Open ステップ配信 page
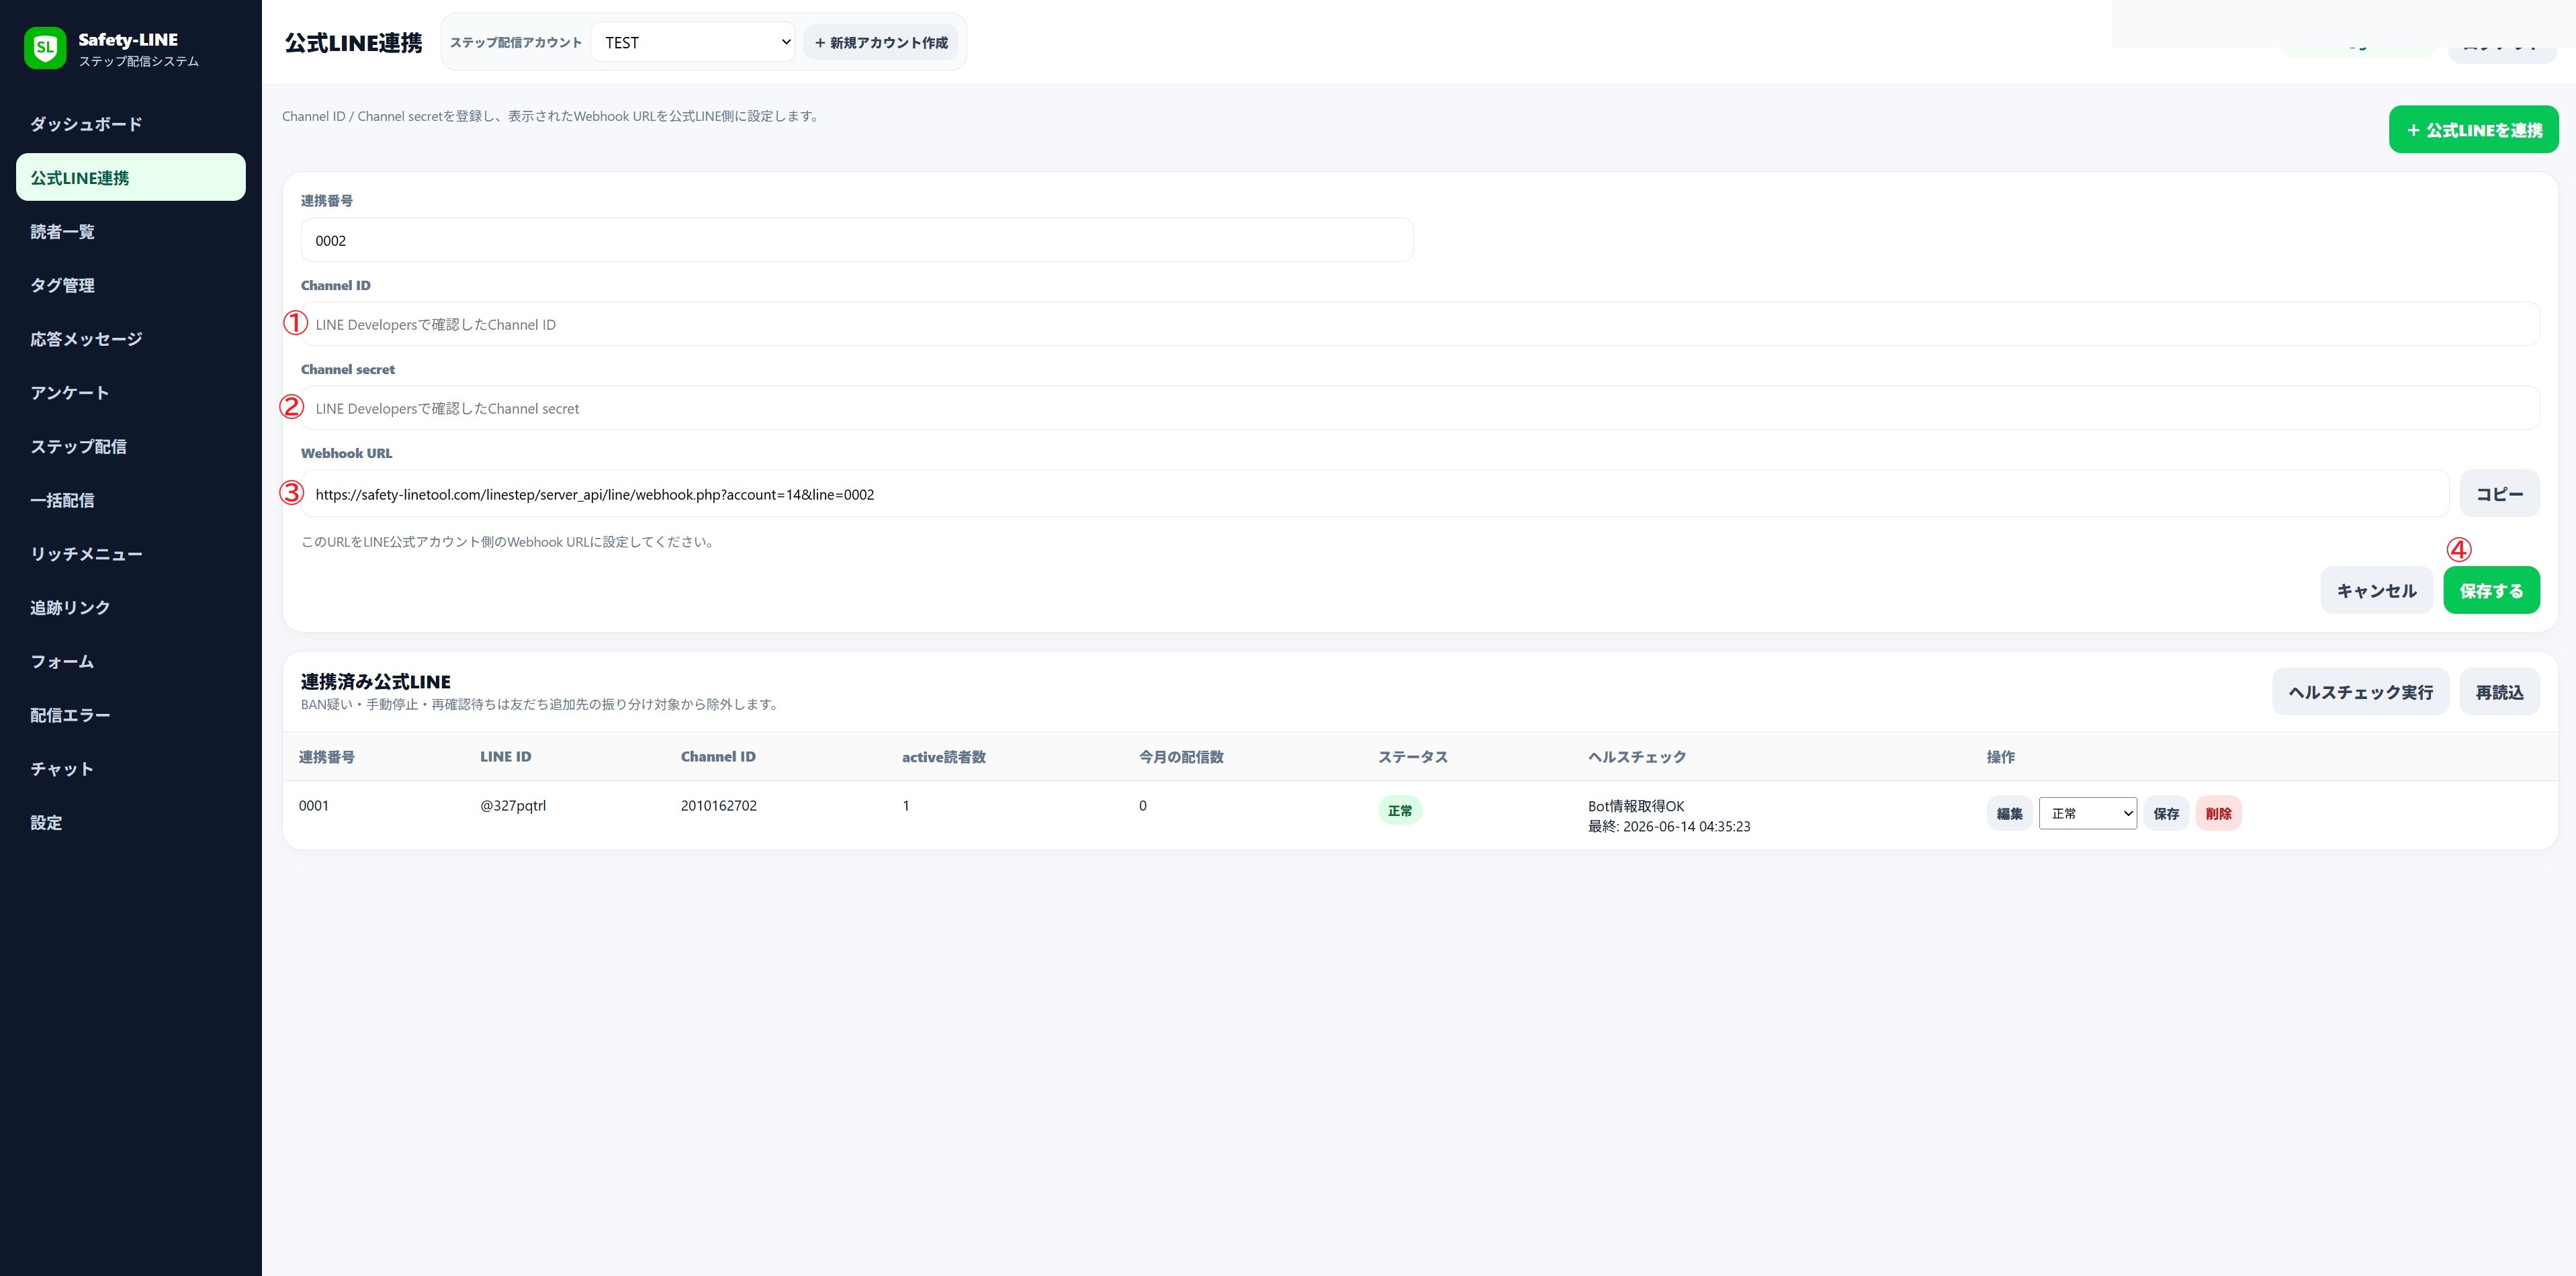 click(131, 446)
